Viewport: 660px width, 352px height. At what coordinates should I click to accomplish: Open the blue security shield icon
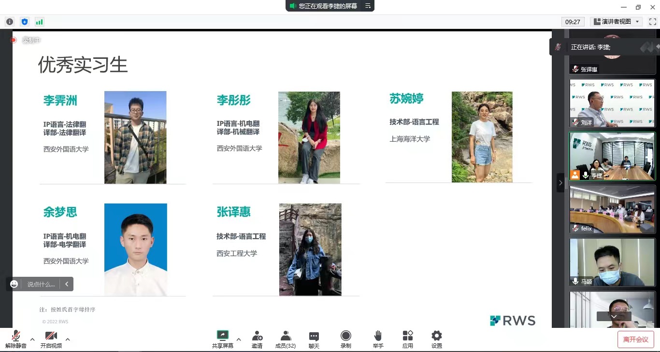pyautogui.click(x=25, y=22)
